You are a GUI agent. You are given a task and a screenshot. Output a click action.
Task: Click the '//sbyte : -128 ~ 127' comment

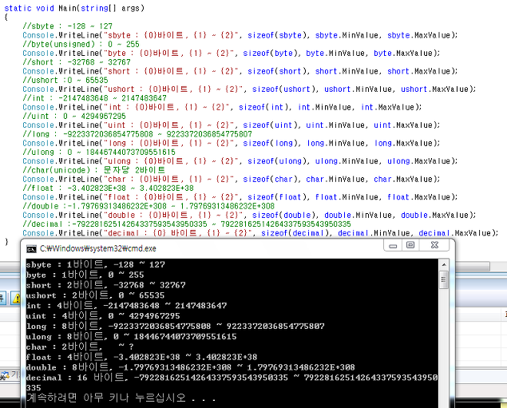click(68, 26)
